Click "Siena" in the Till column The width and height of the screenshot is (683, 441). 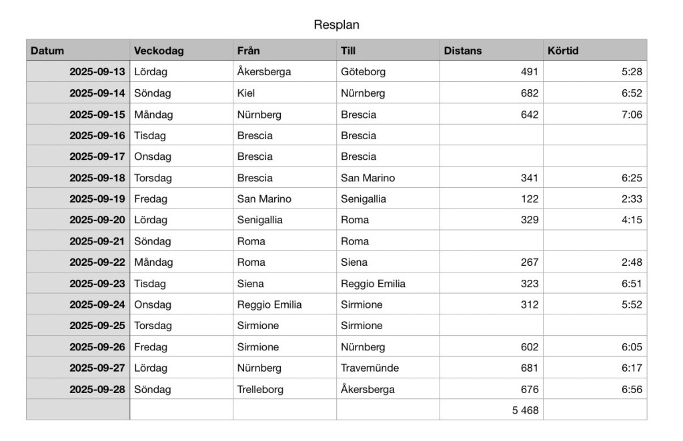354,262
